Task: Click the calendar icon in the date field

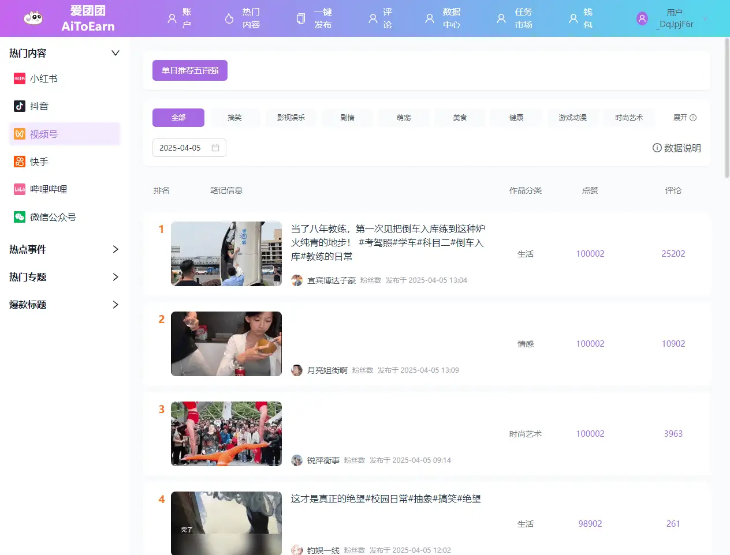Action: point(215,148)
